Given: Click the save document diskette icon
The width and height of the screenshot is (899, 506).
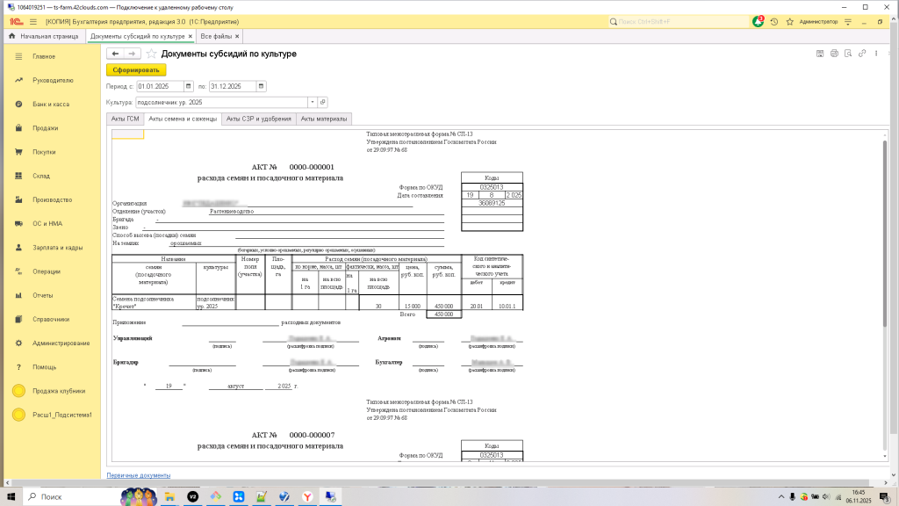Looking at the screenshot, I should pos(818,54).
